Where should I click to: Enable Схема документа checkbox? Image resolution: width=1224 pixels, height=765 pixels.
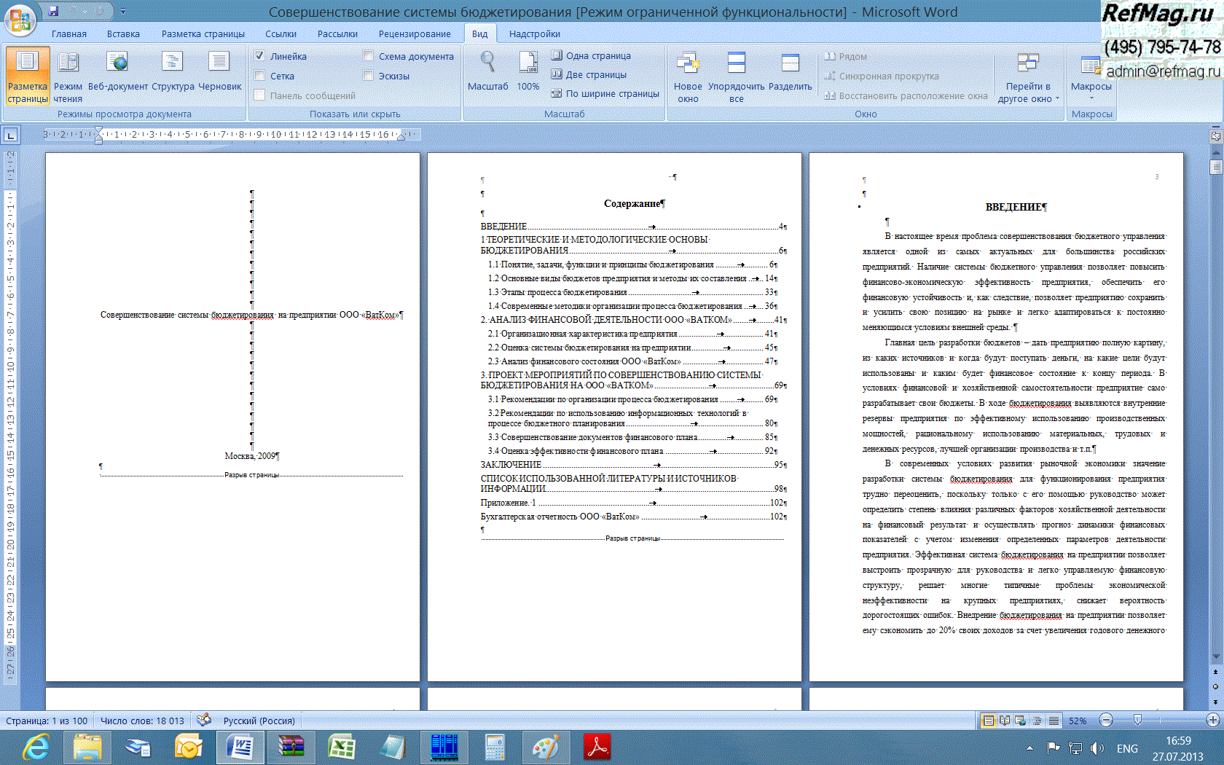click(x=369, y=56)
